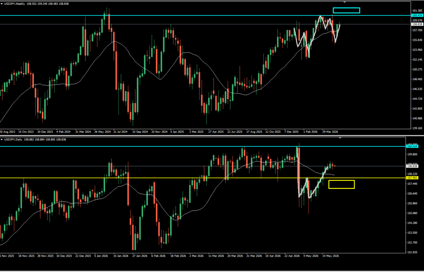This screenshot has width=424, height=272.
Task: Click the 5 Jan 2025 date label
Action: tap(177, 132)
